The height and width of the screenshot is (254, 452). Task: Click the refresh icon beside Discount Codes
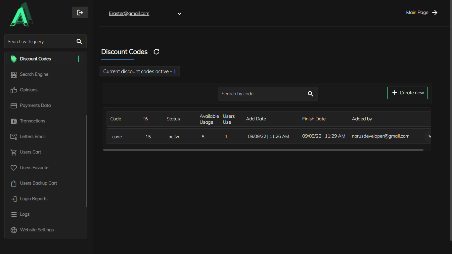pos(157,52)
